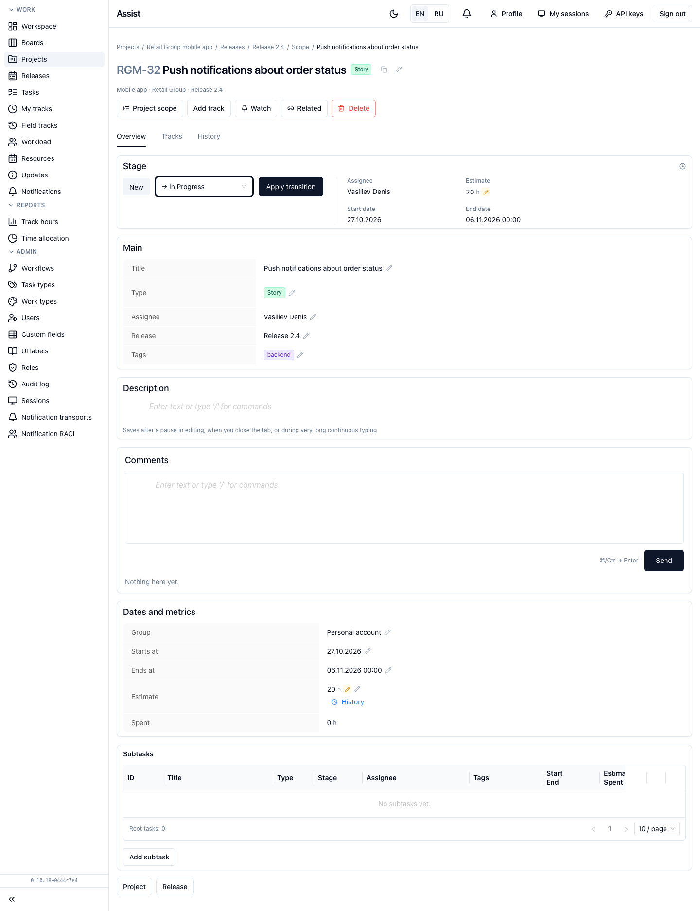
Task: Edit Release 2.4 pencil icon
Action: pos(306,336)
